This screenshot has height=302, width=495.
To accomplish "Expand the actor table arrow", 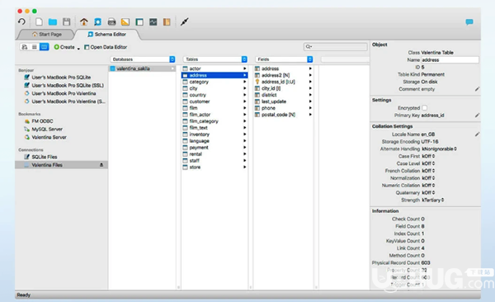I will 244,68.
